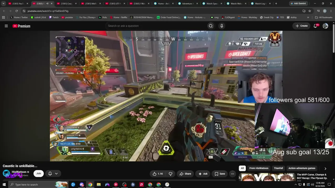Click the YouTube search input field

pos(156,26)
